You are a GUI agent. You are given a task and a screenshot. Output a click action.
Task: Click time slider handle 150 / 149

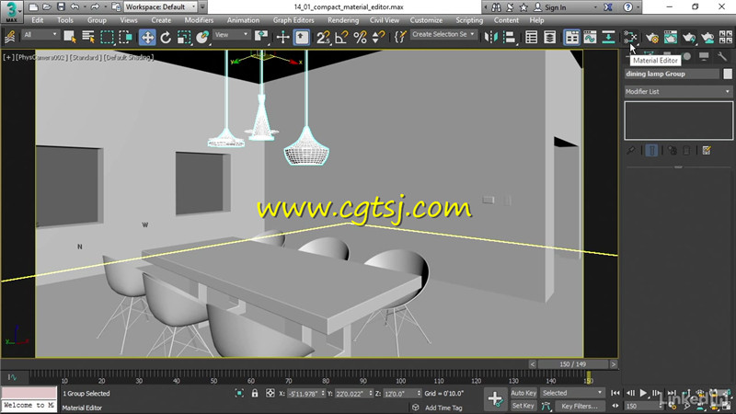click(x=572, y=364)
